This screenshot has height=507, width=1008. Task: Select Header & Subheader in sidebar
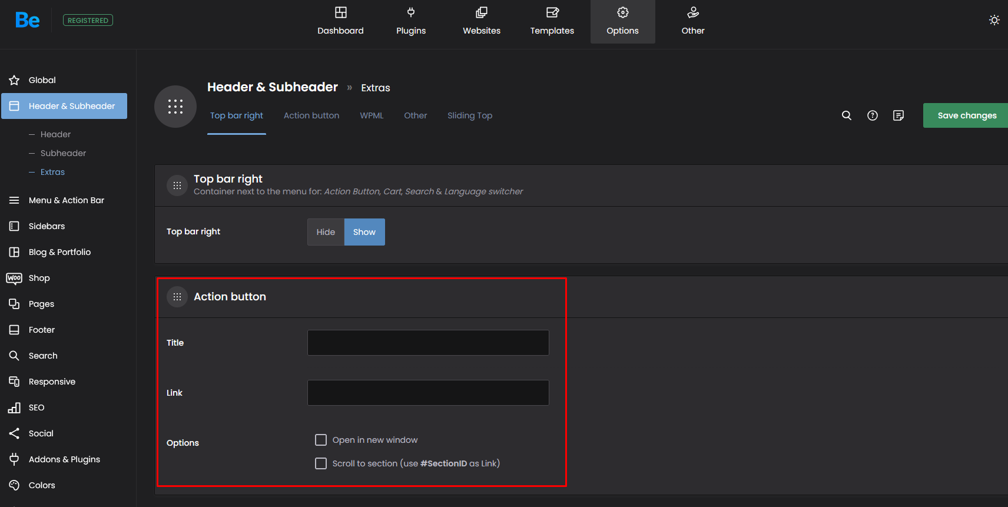coord(64,106)
